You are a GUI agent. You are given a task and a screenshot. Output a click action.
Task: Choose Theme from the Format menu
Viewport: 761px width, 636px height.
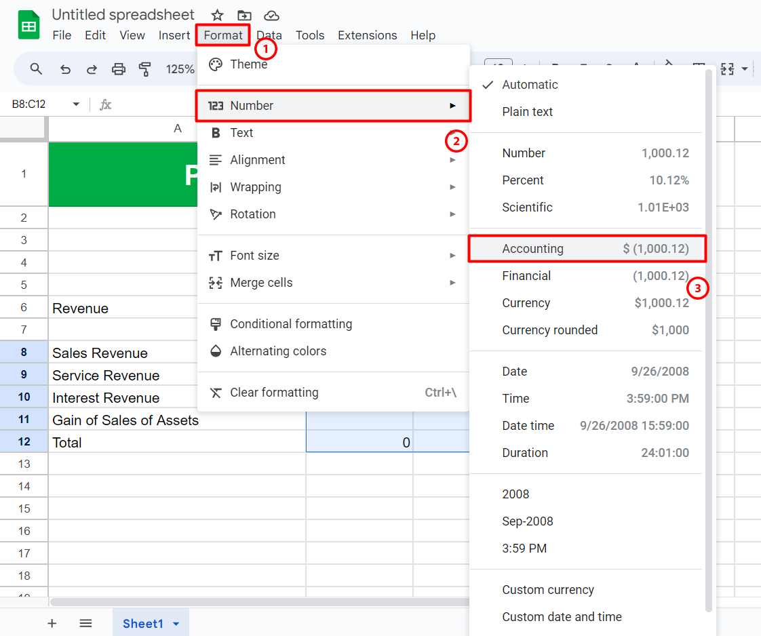[x=334, y=64]
